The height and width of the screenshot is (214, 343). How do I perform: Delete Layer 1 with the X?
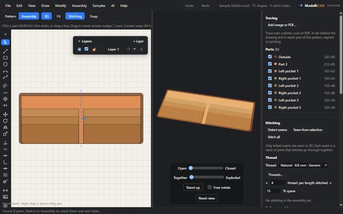[141, 49]
